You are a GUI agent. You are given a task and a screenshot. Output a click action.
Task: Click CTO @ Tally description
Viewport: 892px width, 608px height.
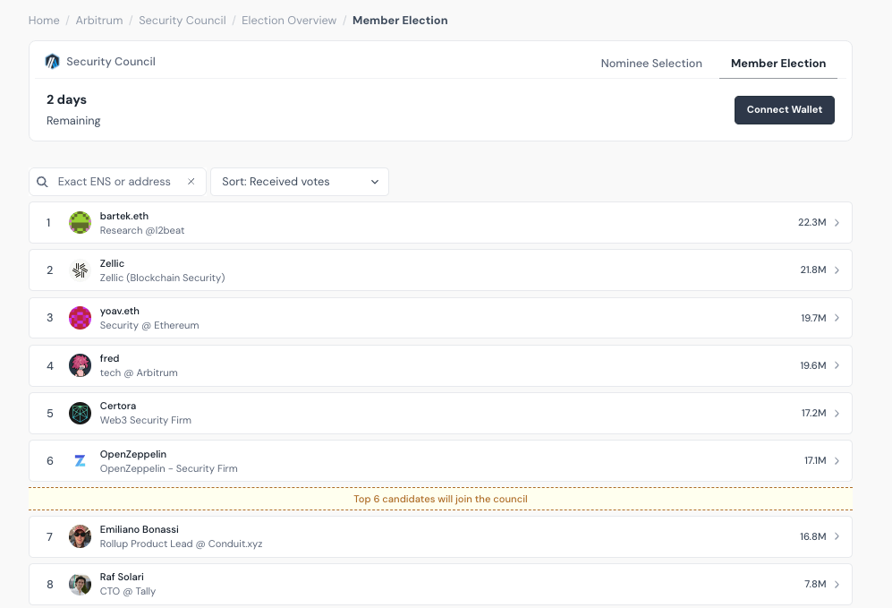pyautogui.click(x=127, y=592)
